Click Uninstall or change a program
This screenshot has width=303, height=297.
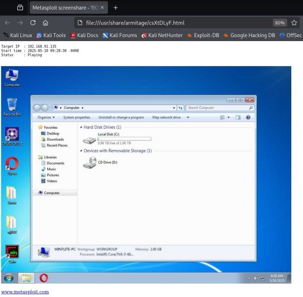pyautogui.click(x=121, y=117)
